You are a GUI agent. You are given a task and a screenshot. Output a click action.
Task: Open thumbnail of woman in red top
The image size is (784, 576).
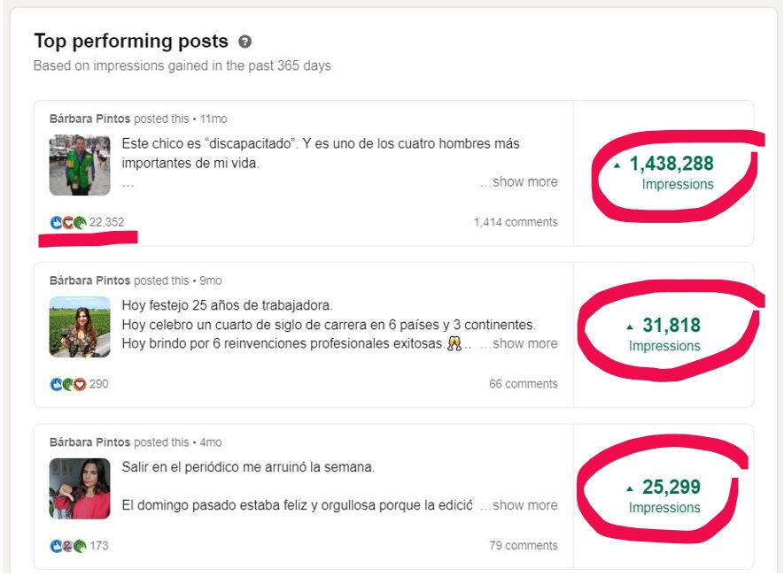tap(80, 489)
